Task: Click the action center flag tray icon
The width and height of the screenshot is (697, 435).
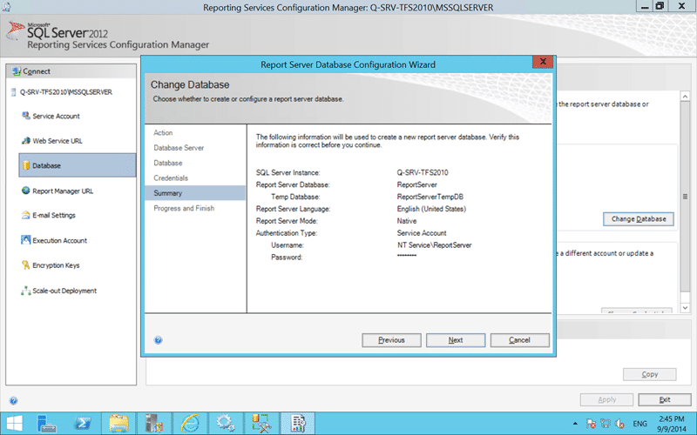Action: click(x=591, y=424)
